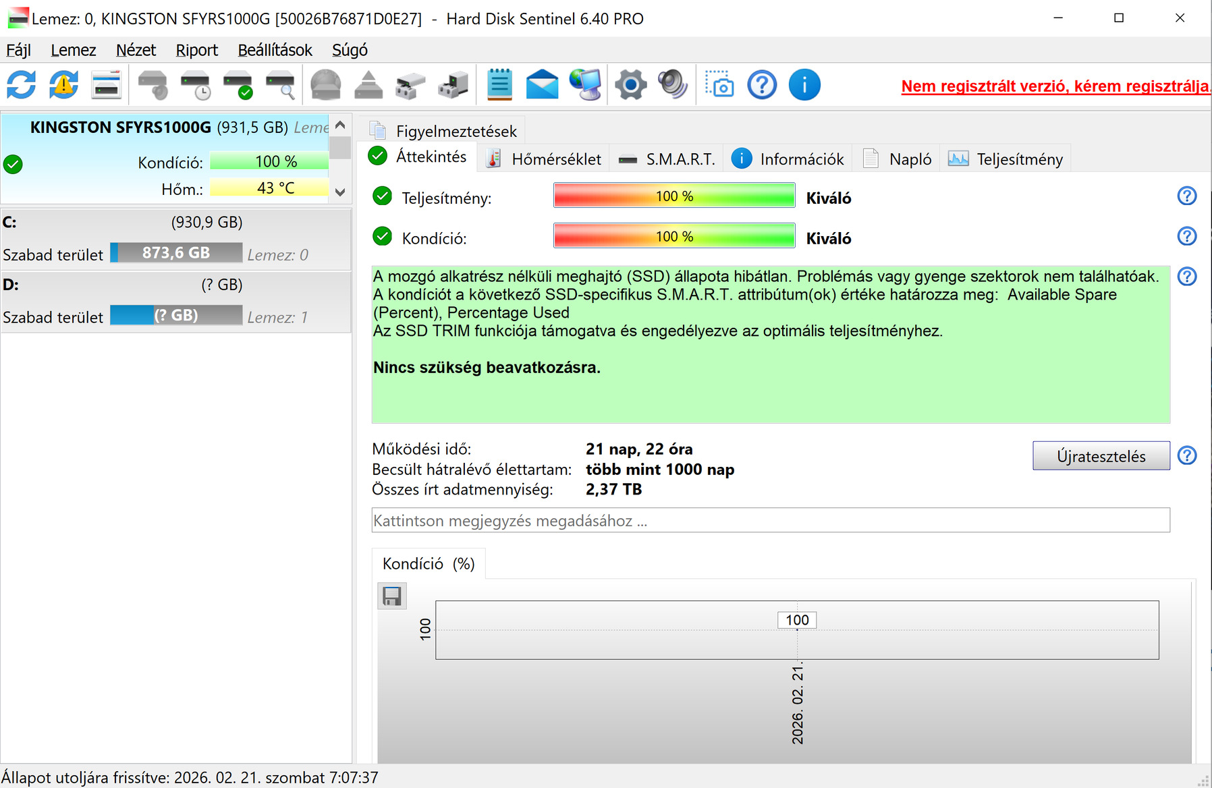Click help icon next to Teljesítmény bar
This screenshot has width=1212, height=788.
click(x=1187, y=196)
